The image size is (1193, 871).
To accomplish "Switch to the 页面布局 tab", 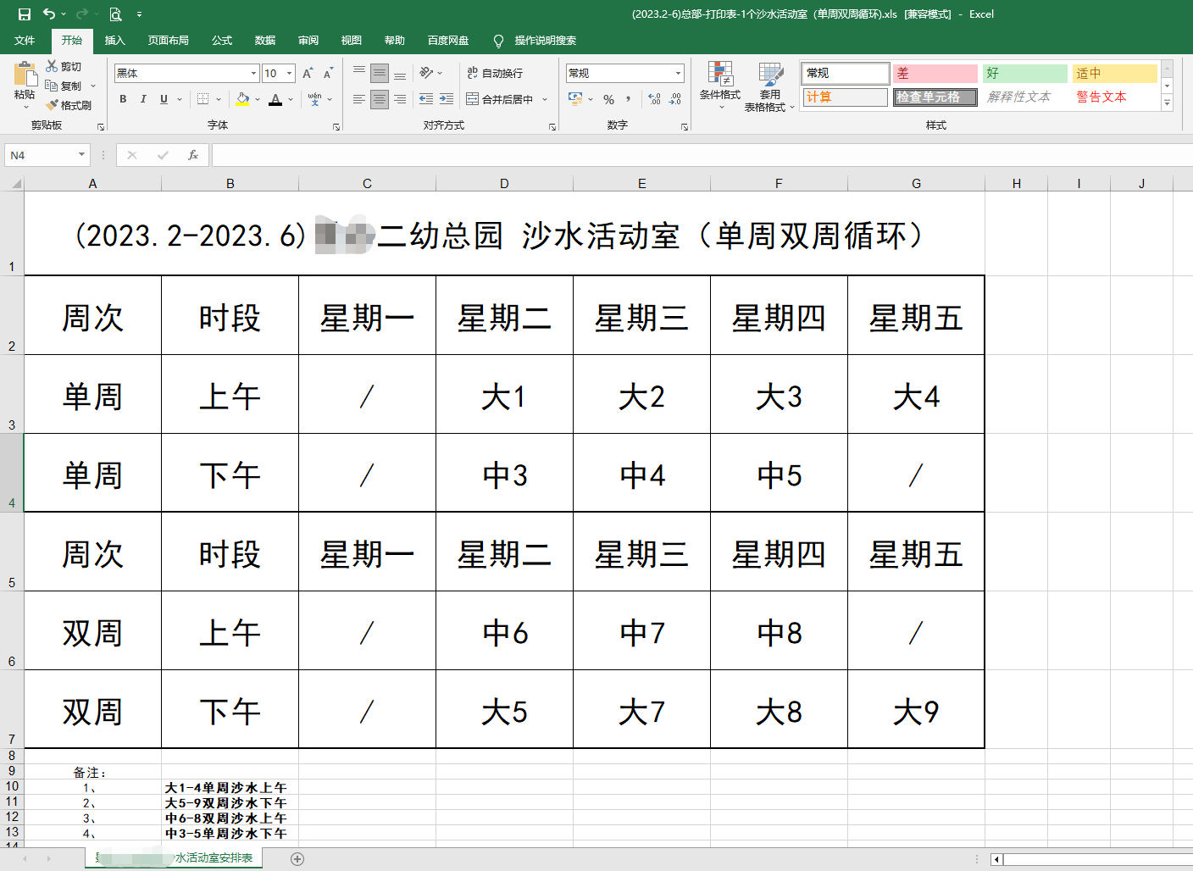I will (169, 41).
